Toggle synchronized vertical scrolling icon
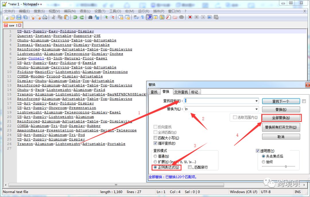310x197 pixels. (x=121, y=17)
